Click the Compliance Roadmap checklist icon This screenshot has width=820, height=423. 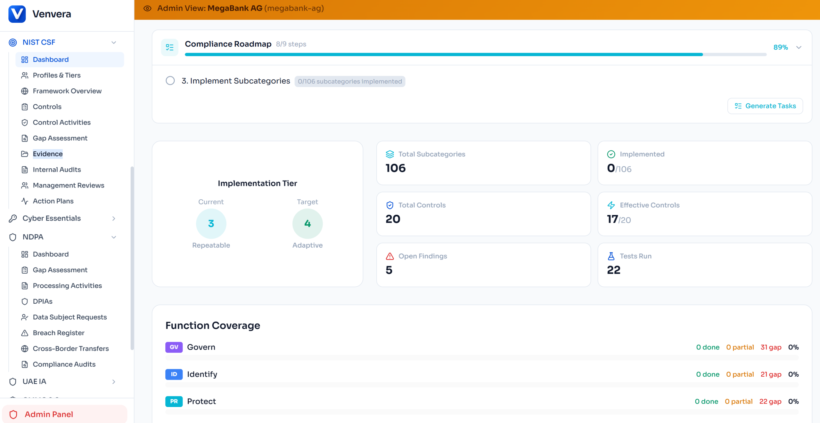coord(169,47)
